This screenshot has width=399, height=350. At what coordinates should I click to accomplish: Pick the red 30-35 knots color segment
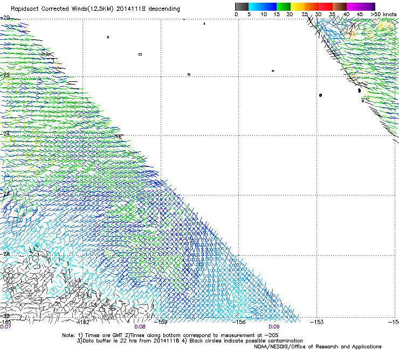click(x=326, y=6)
